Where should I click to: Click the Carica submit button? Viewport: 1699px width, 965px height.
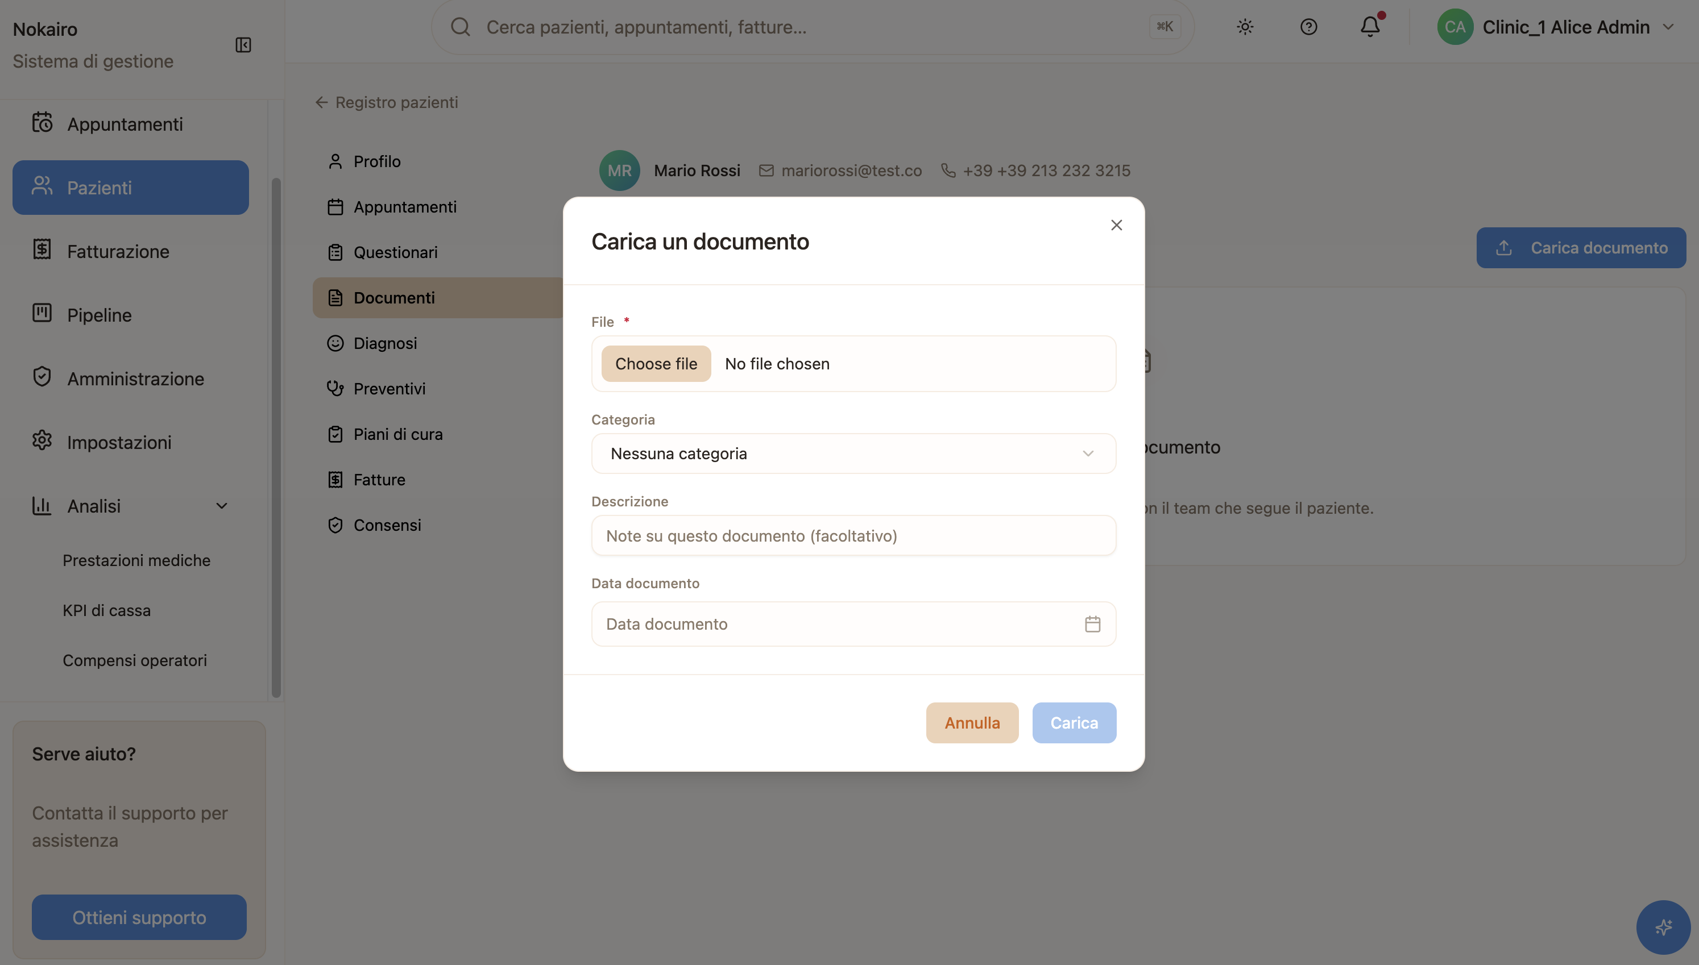point(1074,723)
